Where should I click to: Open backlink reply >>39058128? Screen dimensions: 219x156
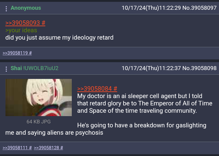pyautogui.click(x=48, y=148)
